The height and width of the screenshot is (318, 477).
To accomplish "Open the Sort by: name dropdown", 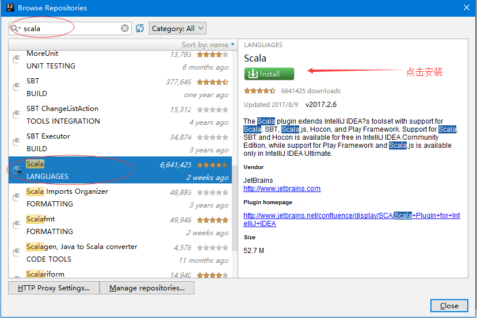I will pos(208,44).
